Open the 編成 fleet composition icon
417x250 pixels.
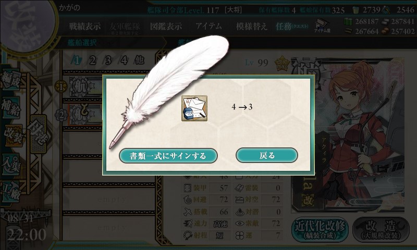tap(10, 80)
